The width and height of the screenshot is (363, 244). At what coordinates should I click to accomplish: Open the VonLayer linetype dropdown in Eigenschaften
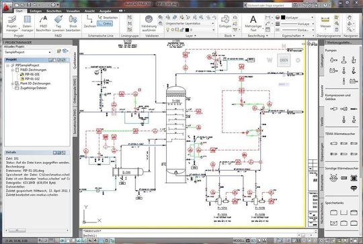coord(298,30)
